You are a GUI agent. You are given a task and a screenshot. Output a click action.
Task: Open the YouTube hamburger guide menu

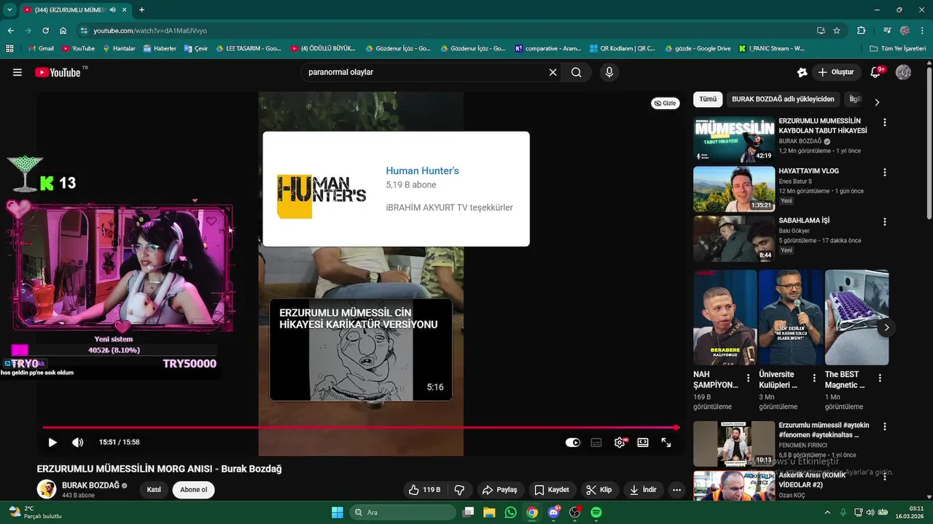[x=17, y=72]
